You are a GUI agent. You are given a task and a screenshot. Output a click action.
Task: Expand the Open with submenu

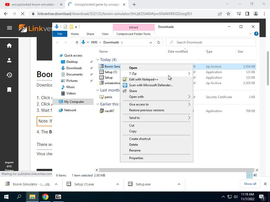(x=157, y=97)
